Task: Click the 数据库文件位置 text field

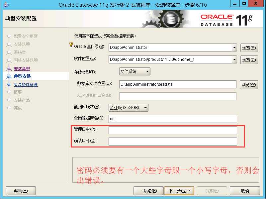Action: 178,84
